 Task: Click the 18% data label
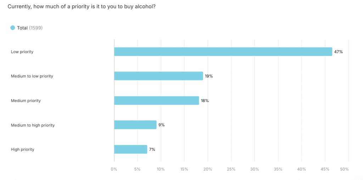(205, 101)
